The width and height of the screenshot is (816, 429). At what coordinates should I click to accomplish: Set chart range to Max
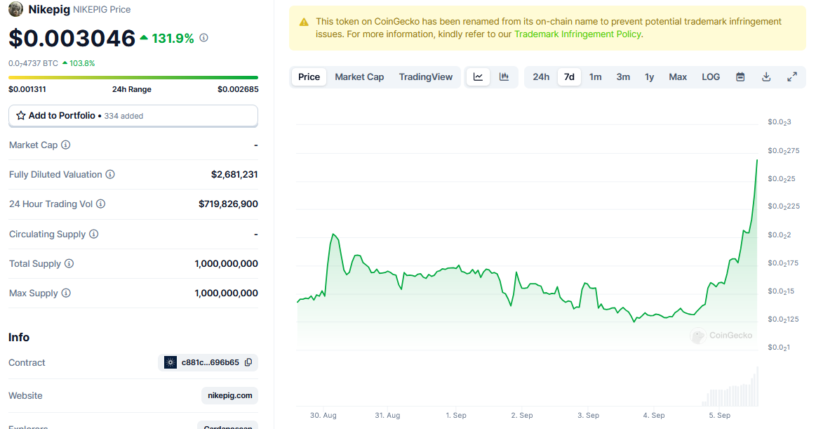[x=678, y=77]
